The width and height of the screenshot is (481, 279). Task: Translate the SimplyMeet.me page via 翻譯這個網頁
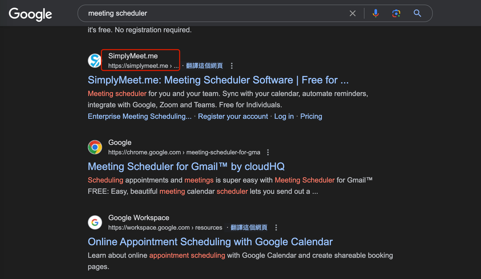[204, 66]
